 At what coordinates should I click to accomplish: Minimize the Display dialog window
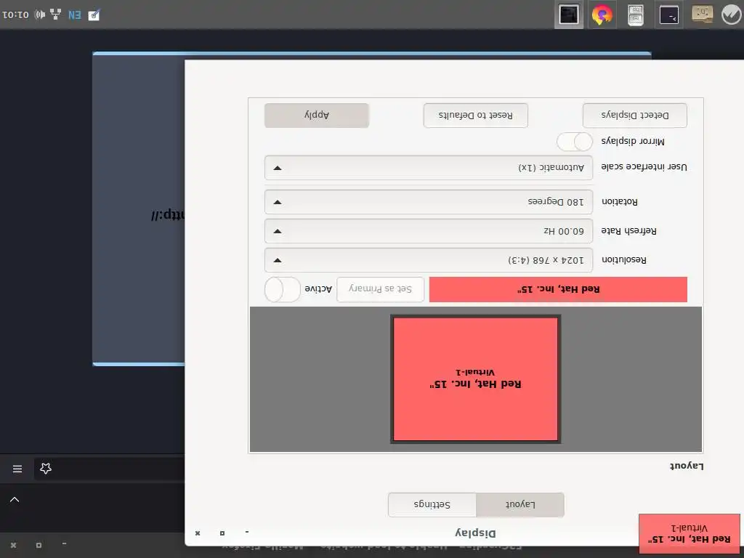click(x=247, y=533)
